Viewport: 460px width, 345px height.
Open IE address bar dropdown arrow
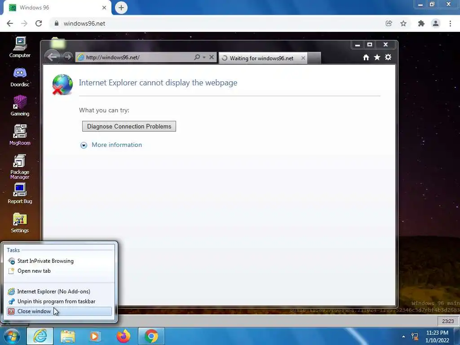[x=204, y=57]
